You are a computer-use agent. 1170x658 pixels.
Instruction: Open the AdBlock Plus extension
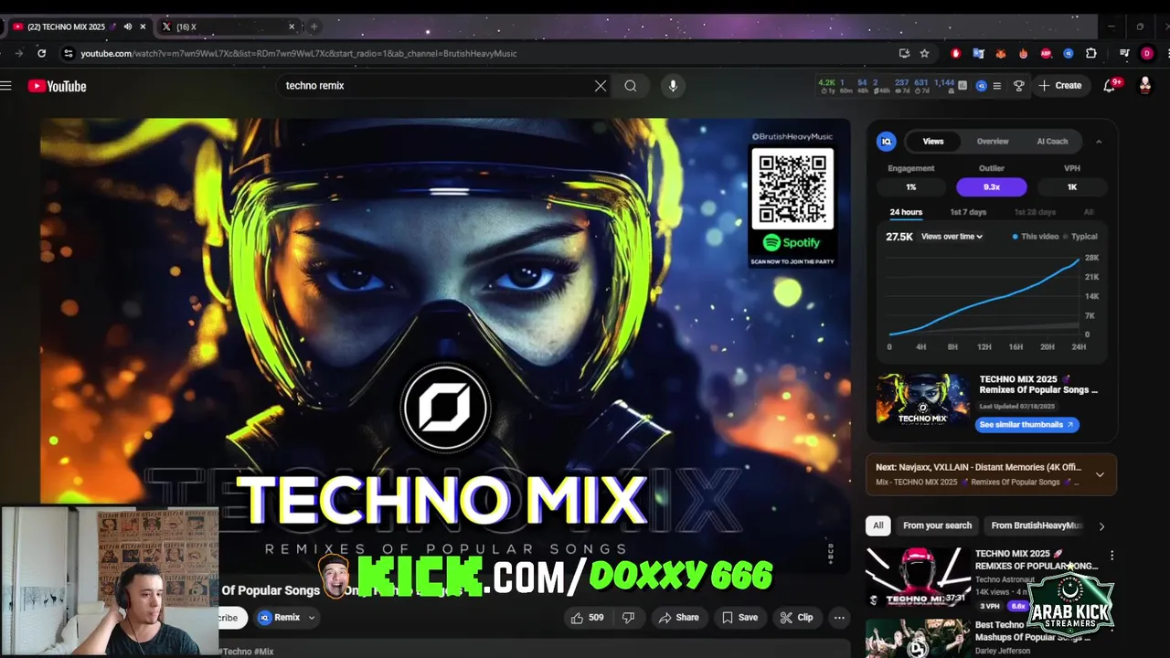pyautogui.click(x=1047, y=53)
